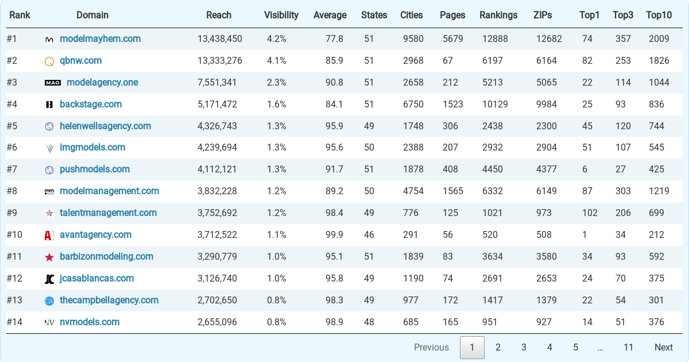Click the red star icon for barbizonmodeling.com
689x362 pixels.
coord(49,257)
